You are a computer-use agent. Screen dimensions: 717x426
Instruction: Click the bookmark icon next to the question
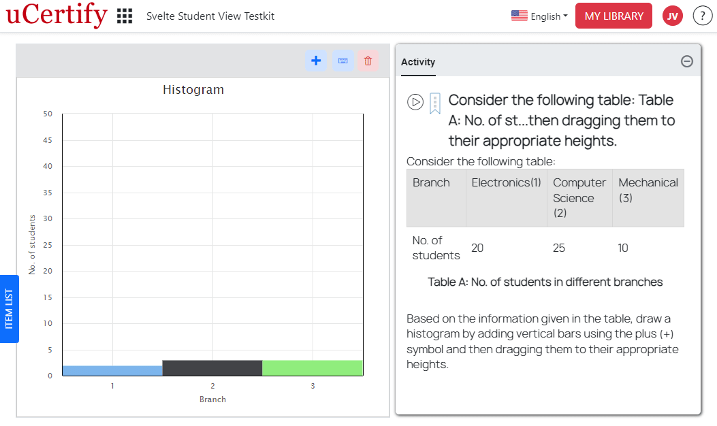[434, 102]
